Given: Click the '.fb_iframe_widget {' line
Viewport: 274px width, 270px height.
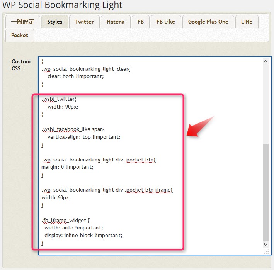Looking at the screenshot, I should click(x=66, y=221).
